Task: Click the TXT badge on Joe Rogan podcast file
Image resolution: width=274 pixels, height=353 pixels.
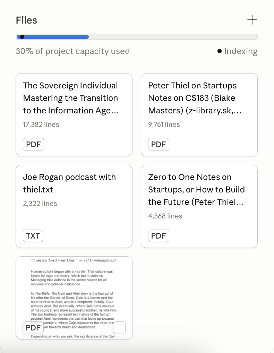Action: click(33, 236)
